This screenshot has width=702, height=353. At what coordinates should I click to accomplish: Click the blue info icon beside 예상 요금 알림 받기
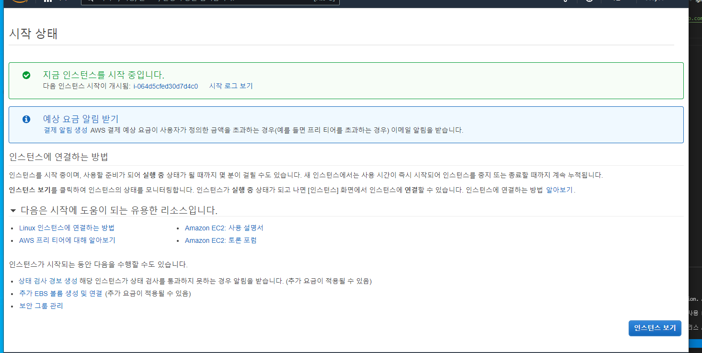pos(26,119)
